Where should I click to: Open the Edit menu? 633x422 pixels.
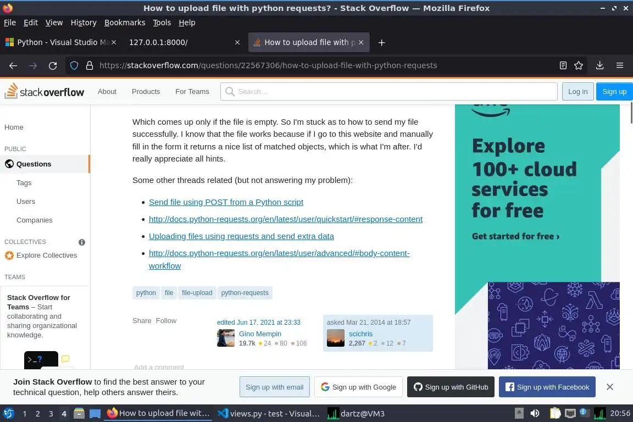point(31,23)
